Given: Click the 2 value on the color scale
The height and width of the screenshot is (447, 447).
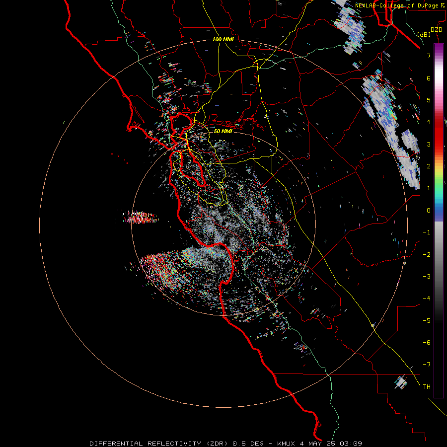Looking at the screenshot, I should click(x=429, y=166).
